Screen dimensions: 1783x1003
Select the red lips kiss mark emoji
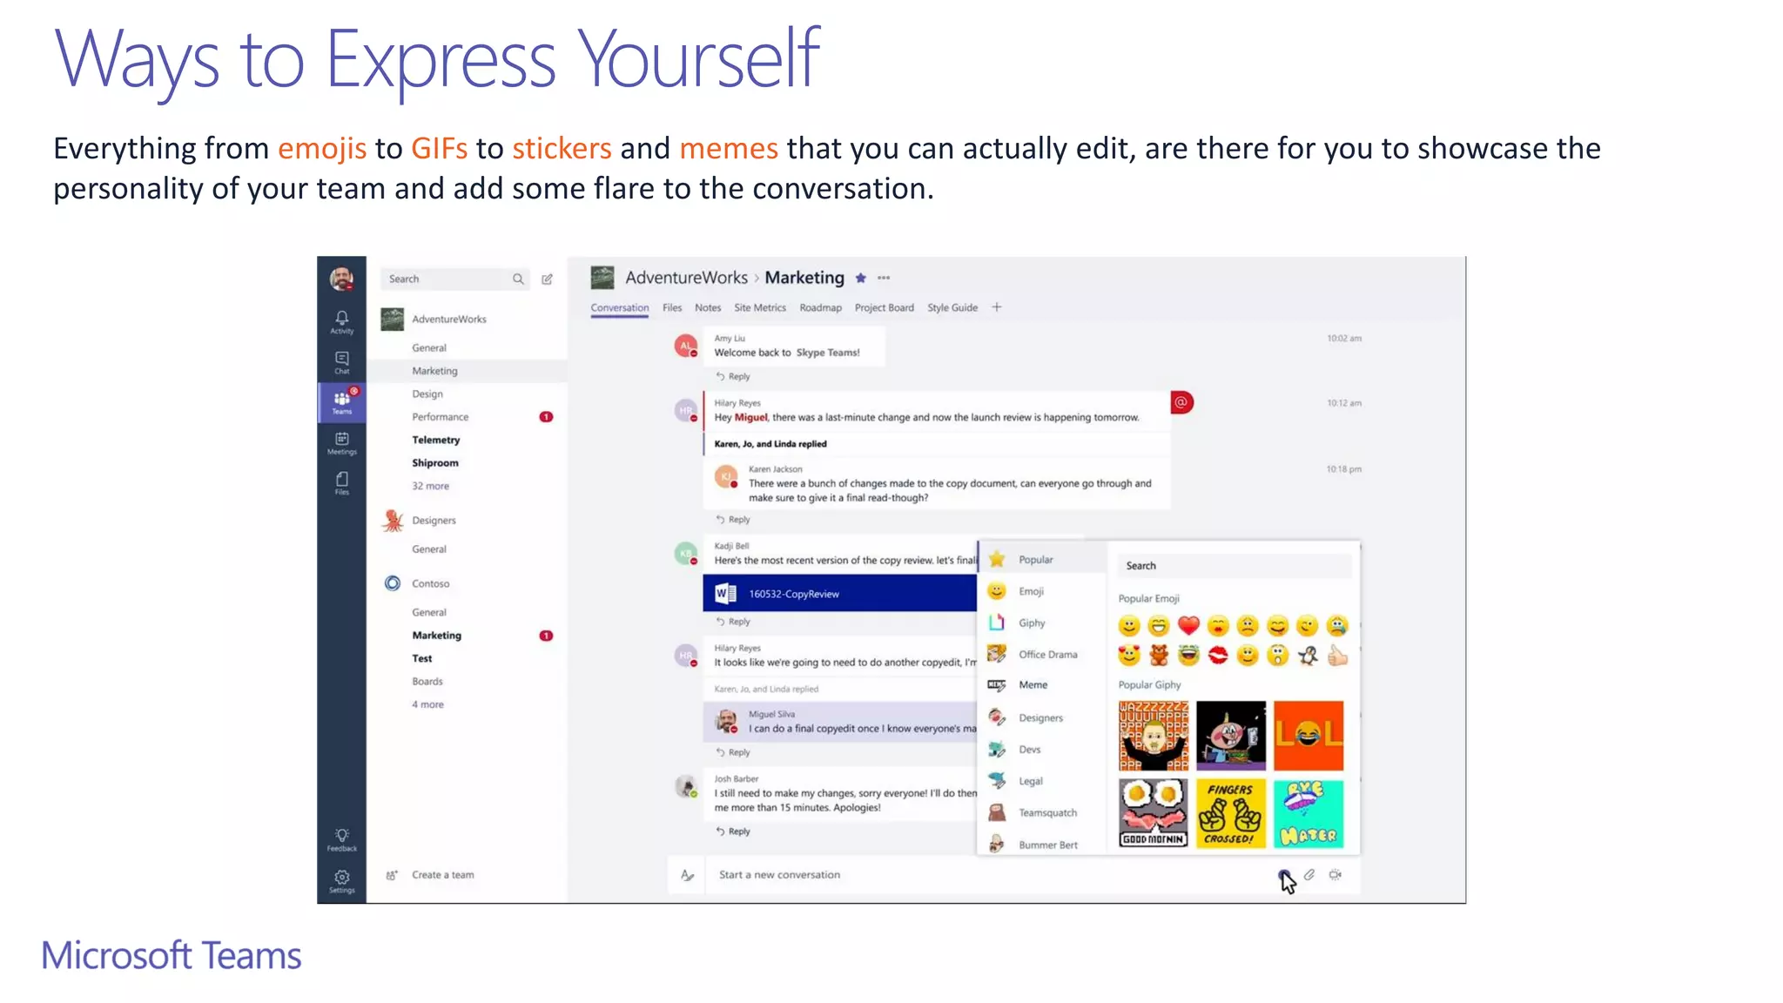[x=1218, y=656]
